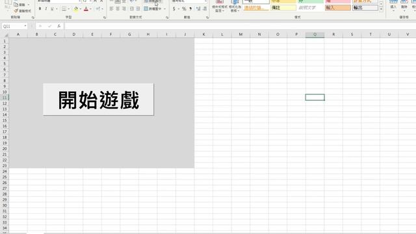Apply fill color with the paint bucket
This screenshot has width=416, height=234.
point(76,8)
